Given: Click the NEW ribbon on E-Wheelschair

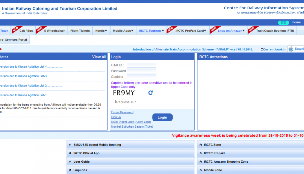Looking at the screenshot, I should coord(40,29).
